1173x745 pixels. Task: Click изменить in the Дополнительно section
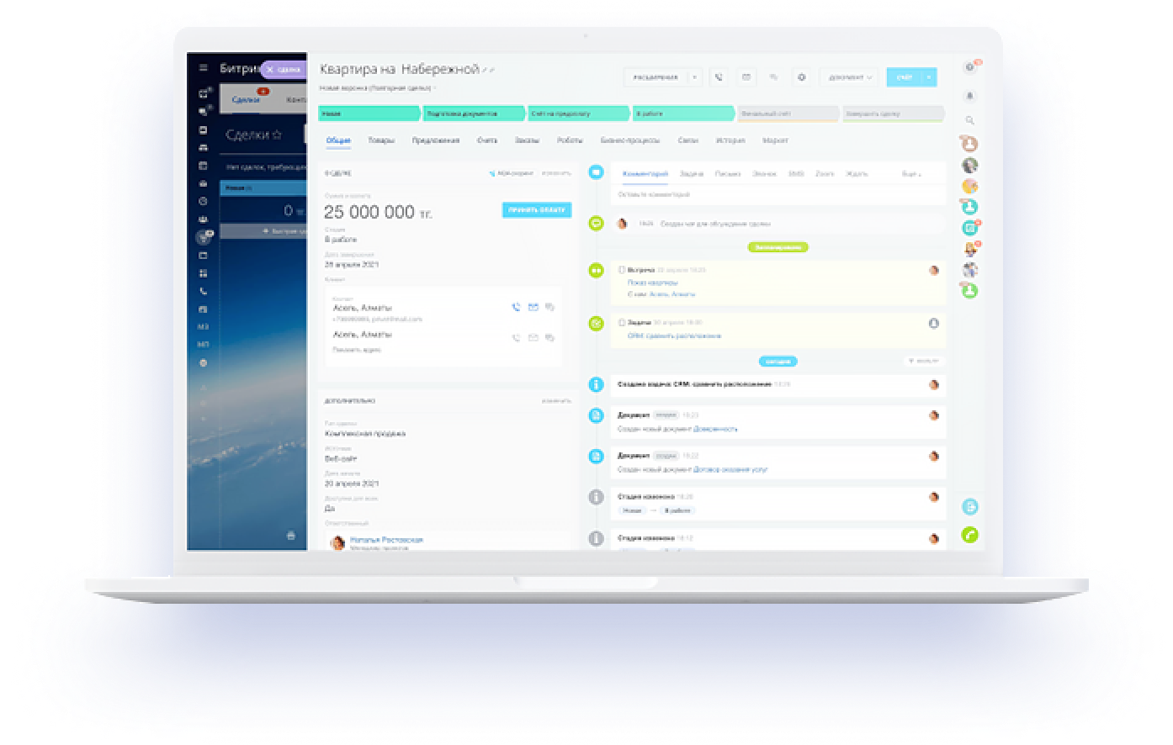pyautogui.click(x=556, y=401)
